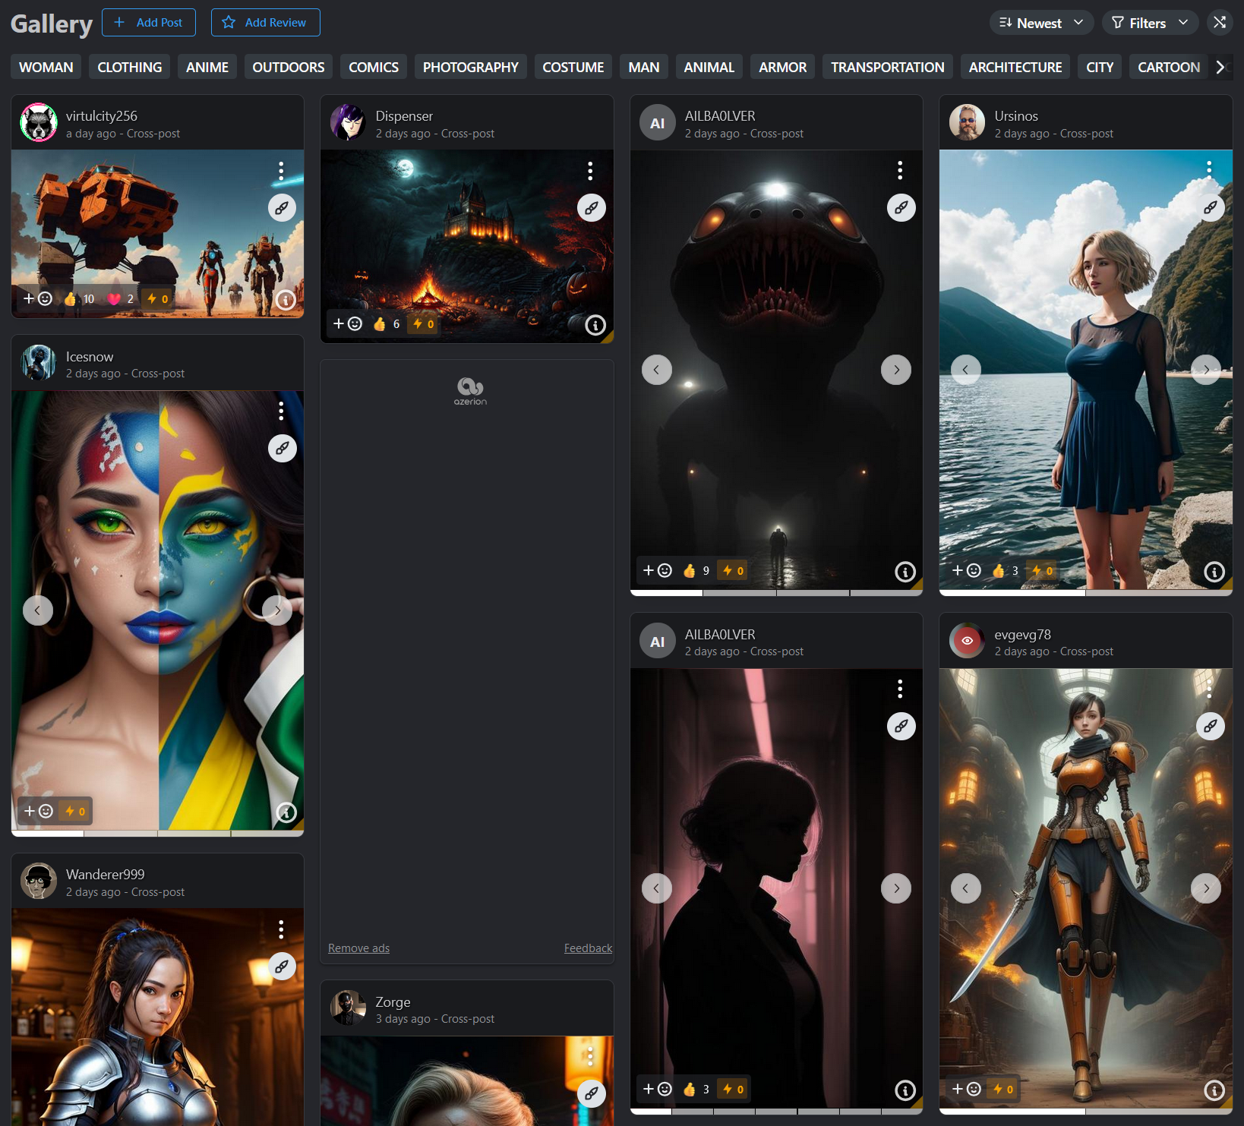This screenshot has width=1244, height=1126.
Task: Click remix brush icon on AILBAOLVER monster image
Action: (901, 207)
